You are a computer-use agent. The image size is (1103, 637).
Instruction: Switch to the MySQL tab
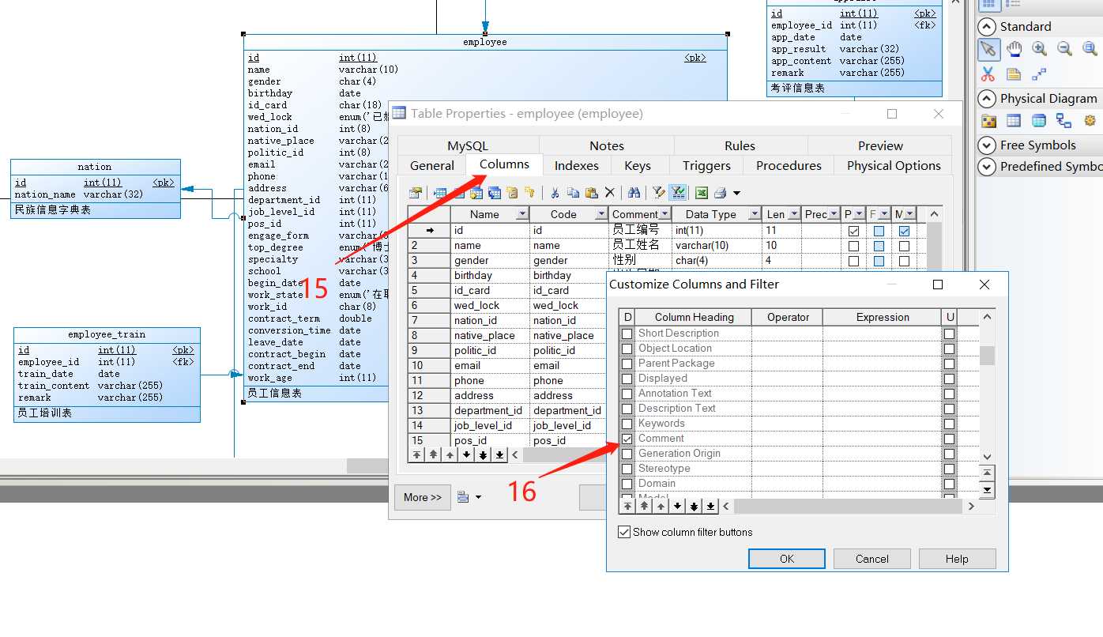click(468, 145)
